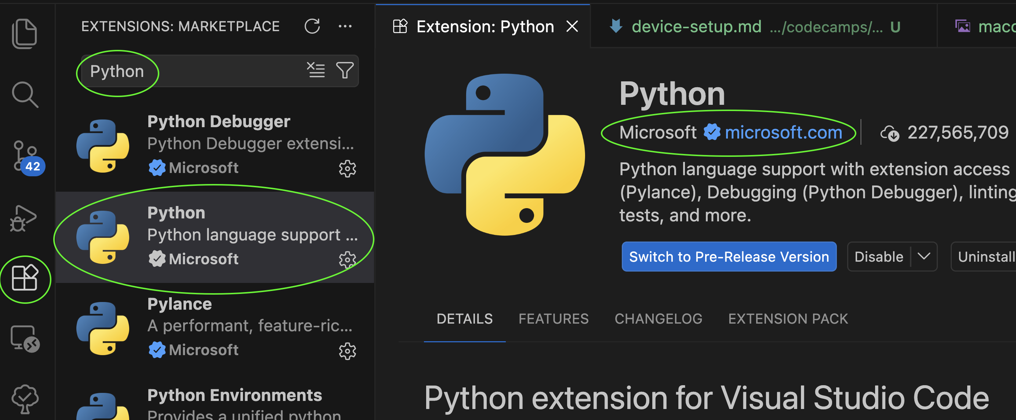The width and height of the screenshot is (1016, 420).
Task: Click the markdown icon on device-setup.md tab
Action: click(616, 26)
